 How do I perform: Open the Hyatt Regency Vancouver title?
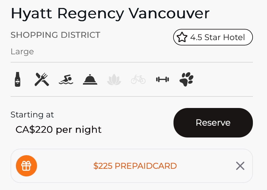click(110, 14)
